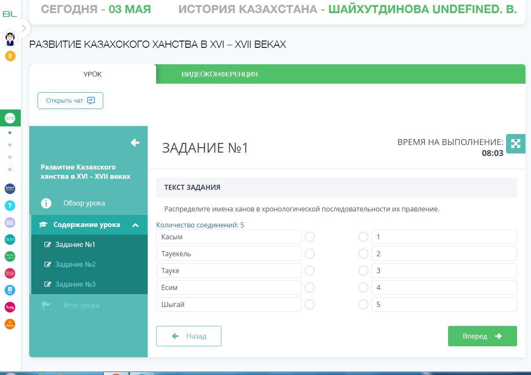Open the orange notification badge showing 2

(10, 56)
